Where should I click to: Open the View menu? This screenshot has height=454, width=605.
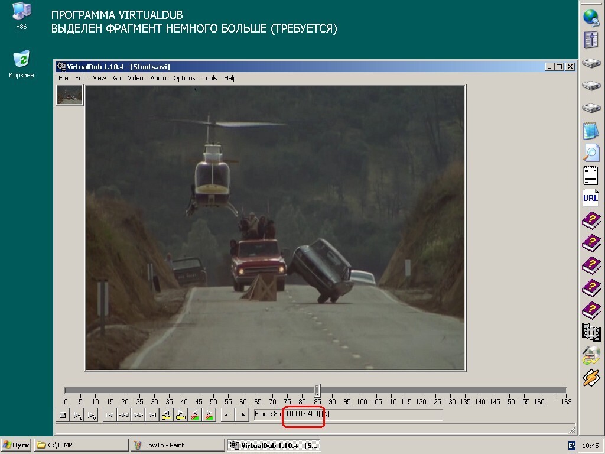click(99, 78)
